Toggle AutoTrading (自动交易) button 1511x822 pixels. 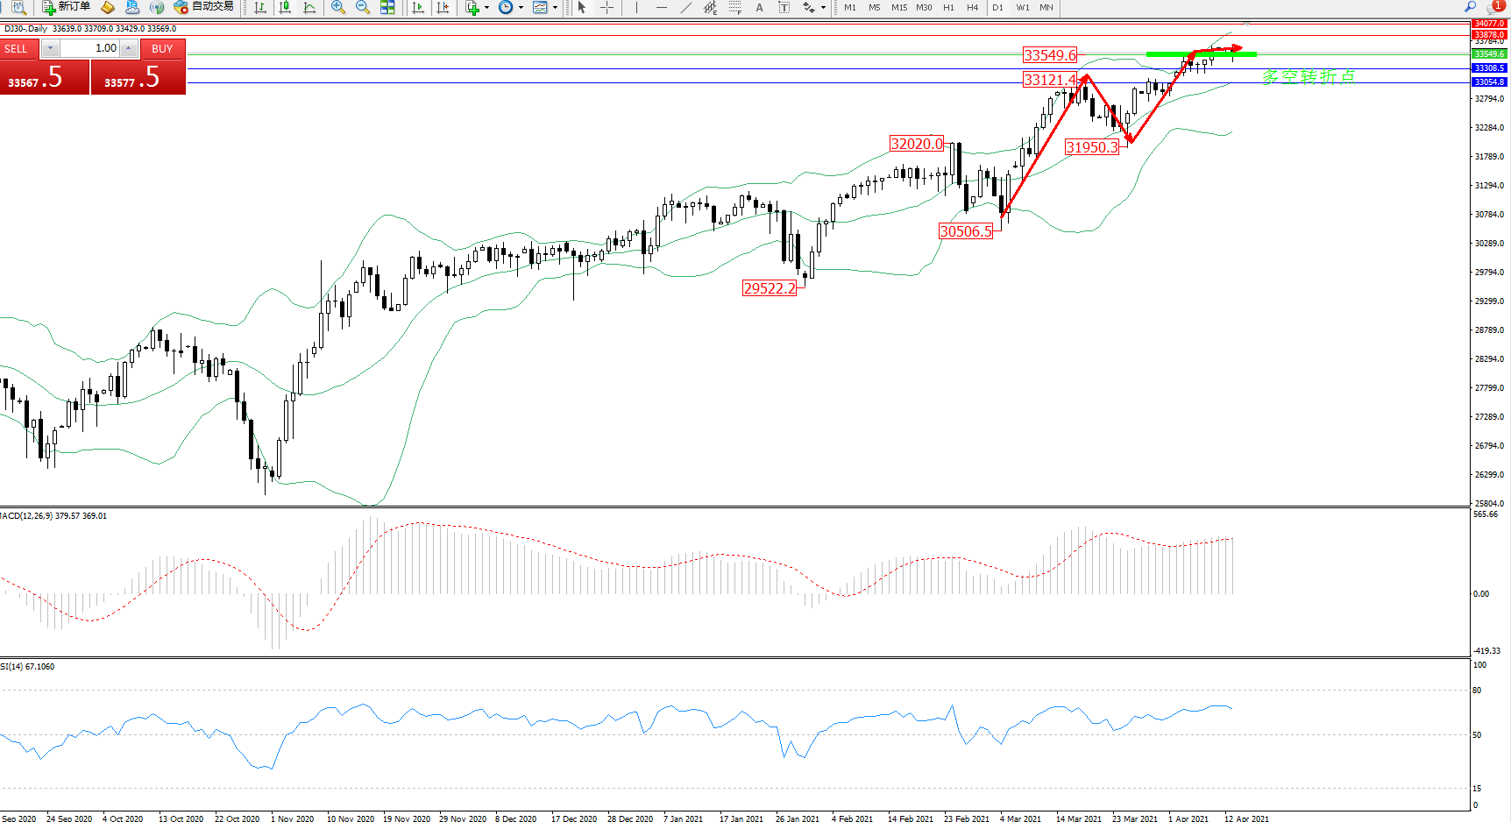204,7
